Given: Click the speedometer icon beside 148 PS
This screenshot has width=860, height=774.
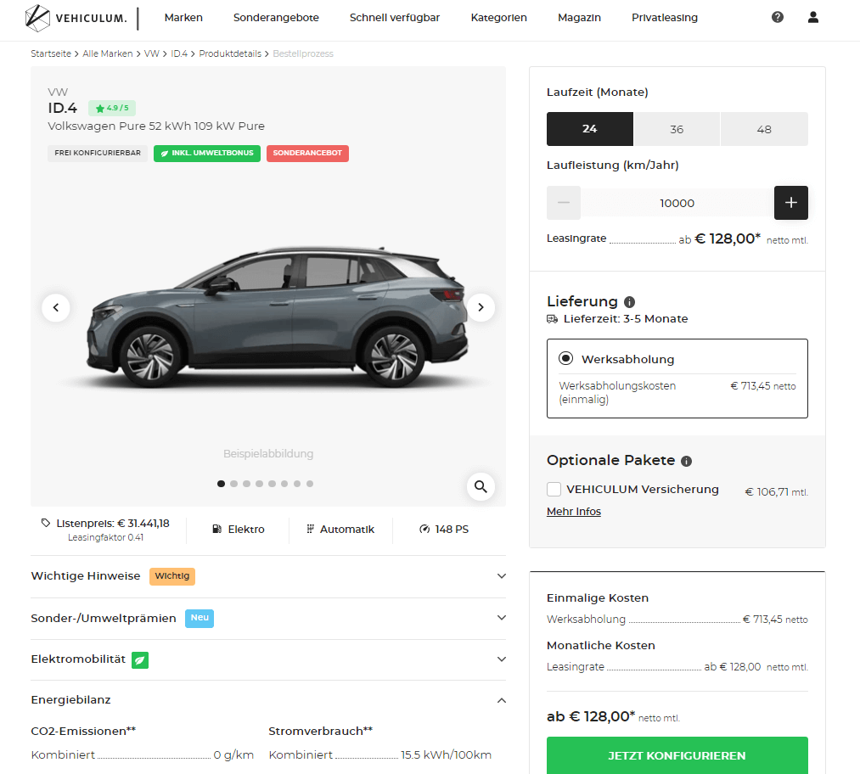Looking at the screenshot, I should (x=424, y=529).
